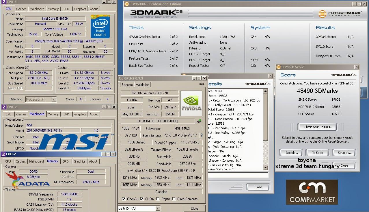
Task: Click the GPU-Z screenshot camera icon
Action: pyautogui.click(x=202, y=84)
